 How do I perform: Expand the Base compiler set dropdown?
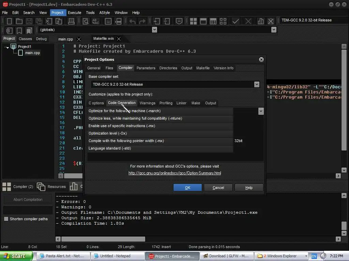(x=257, y=84)
